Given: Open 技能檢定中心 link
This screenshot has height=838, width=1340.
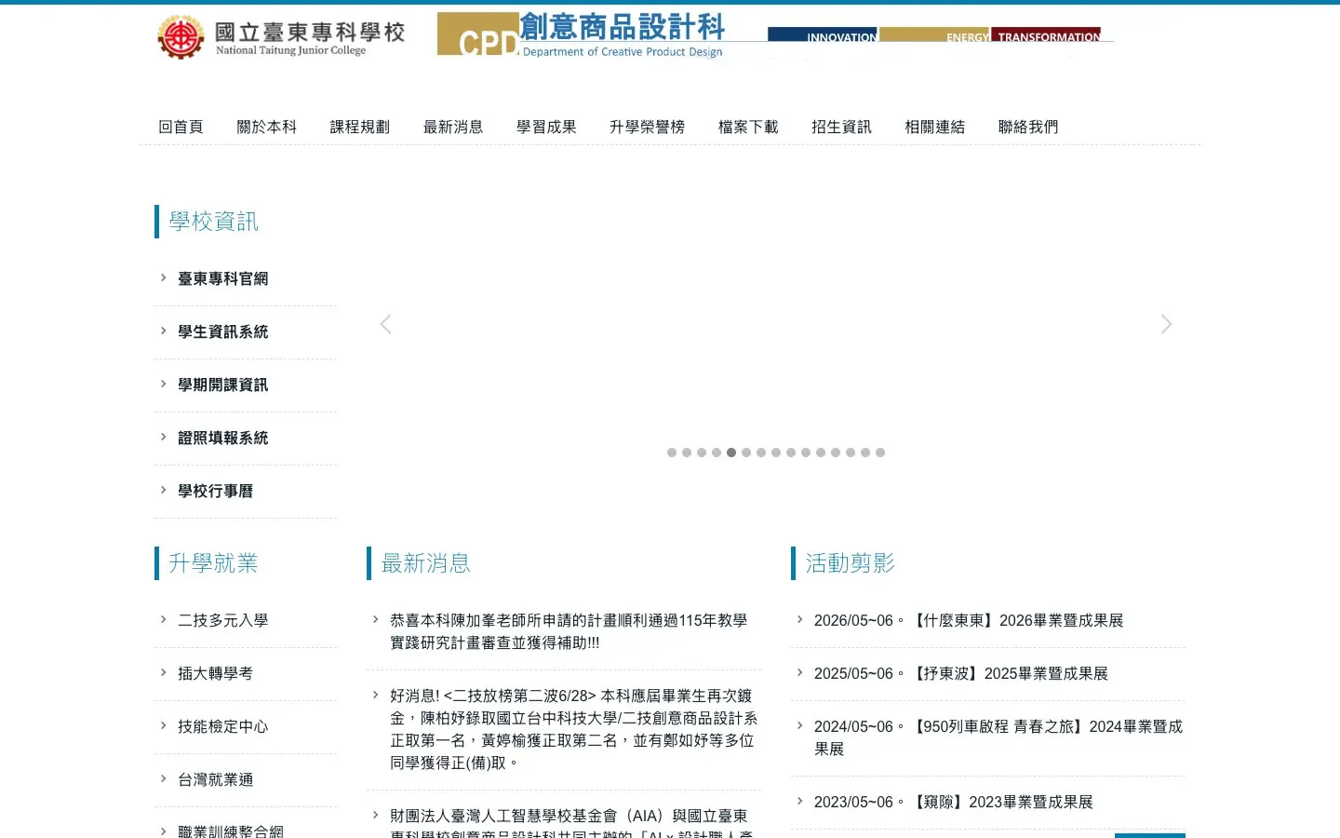Looking at the screenshot, I should tap(223, 726).
